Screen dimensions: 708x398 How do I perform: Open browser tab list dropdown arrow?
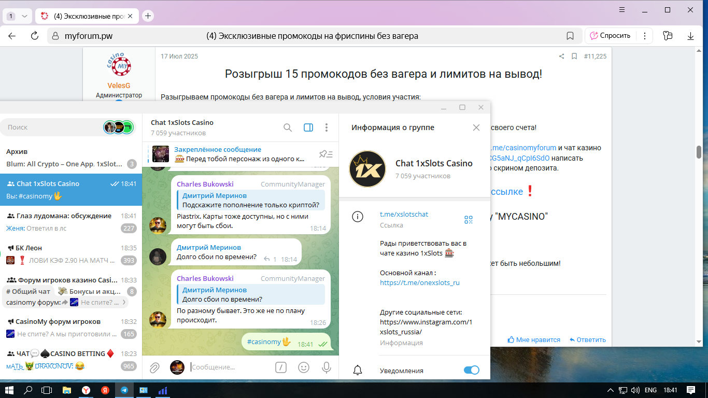[24, 16]
